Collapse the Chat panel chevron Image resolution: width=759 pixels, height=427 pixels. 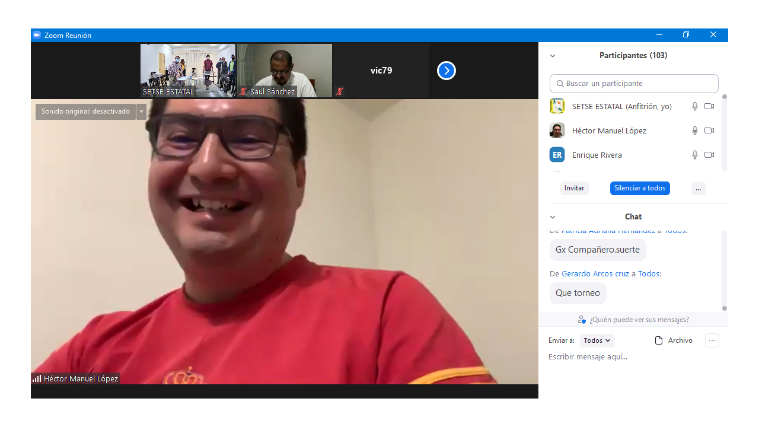553,217
